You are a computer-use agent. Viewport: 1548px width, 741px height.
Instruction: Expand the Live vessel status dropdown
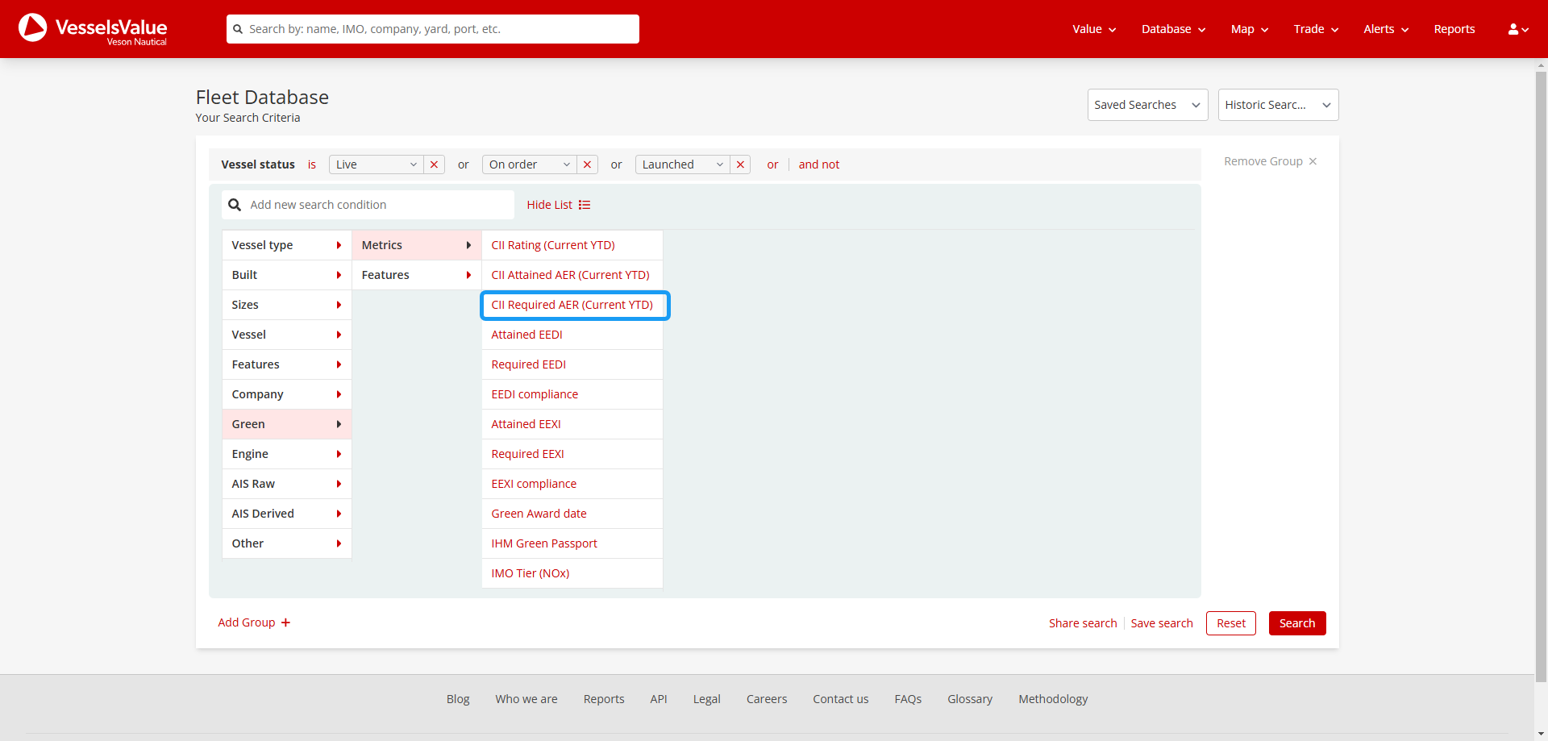pos(376,164)
